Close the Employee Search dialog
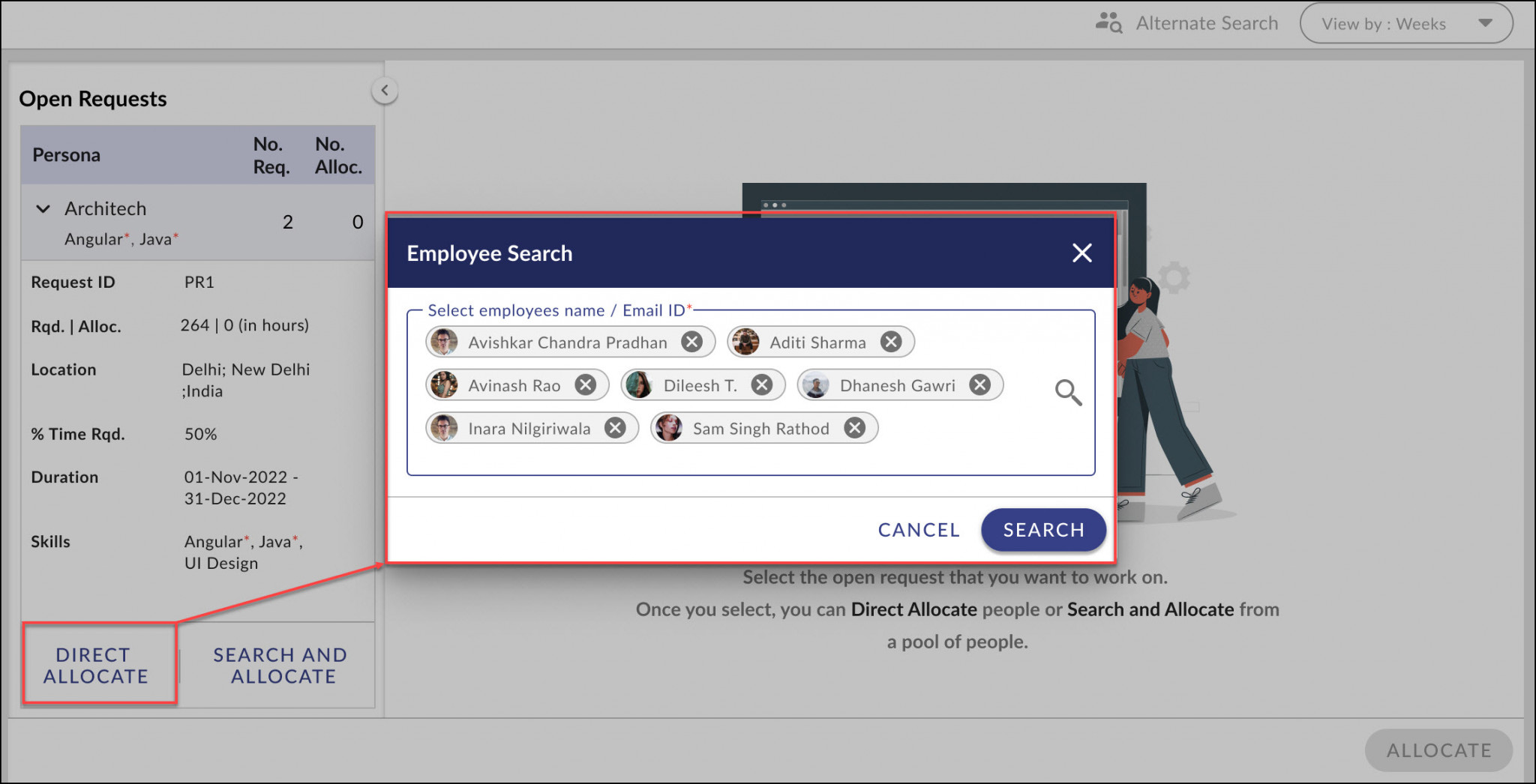1536x784 pixels. 1081,253
